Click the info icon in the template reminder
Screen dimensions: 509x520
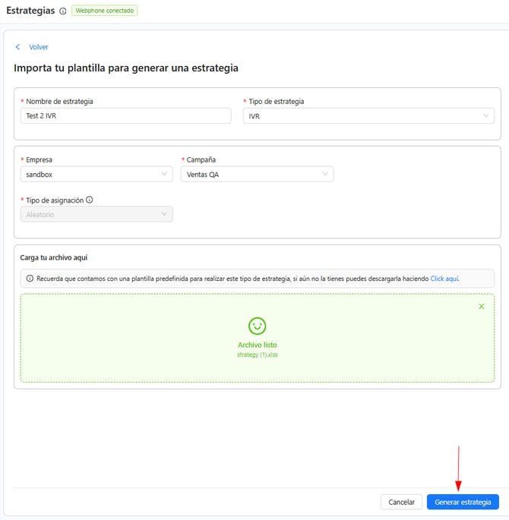(x=30, y=279)
